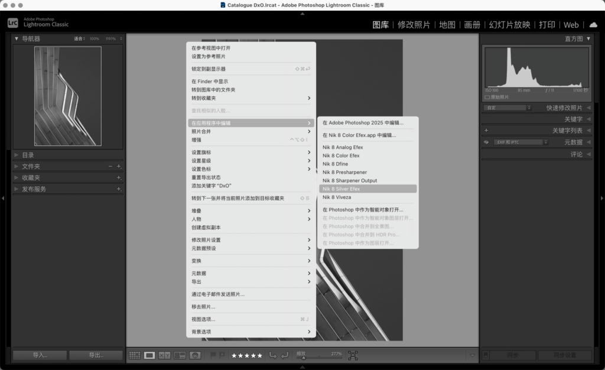Add new collection with 收藏夹 plus
This screenshot has height=370, width=605.
tap(119, 177)
